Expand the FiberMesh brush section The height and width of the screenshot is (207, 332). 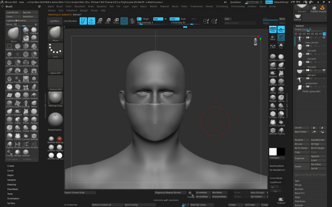click(13, 189)
